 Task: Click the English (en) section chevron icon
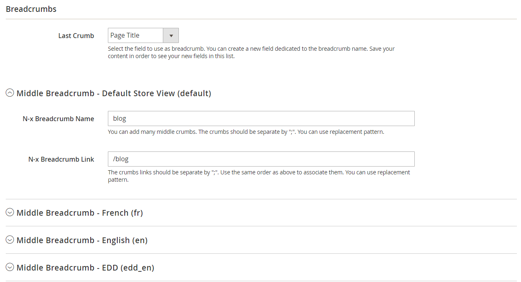point(10,240)
